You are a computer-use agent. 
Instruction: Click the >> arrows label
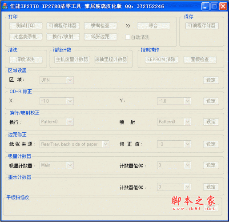[128, 26]
